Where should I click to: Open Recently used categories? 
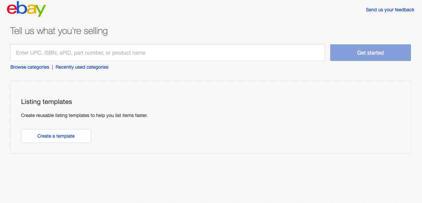click(82, 67)
